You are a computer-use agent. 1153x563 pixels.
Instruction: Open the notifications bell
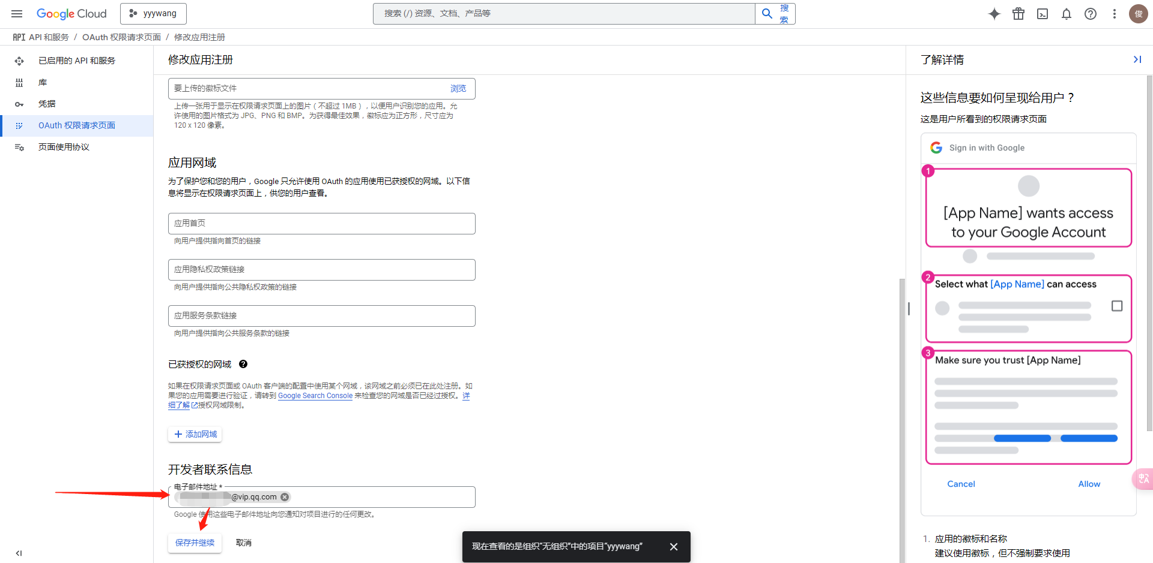1067,14
